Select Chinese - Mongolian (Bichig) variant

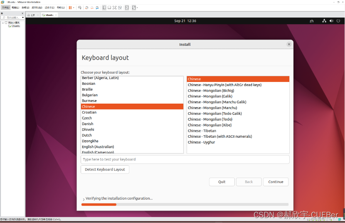(x=238, y=90)
